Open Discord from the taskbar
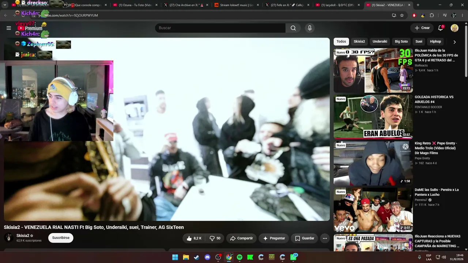Viewport: 468px width, 263px height. [207, 257]
